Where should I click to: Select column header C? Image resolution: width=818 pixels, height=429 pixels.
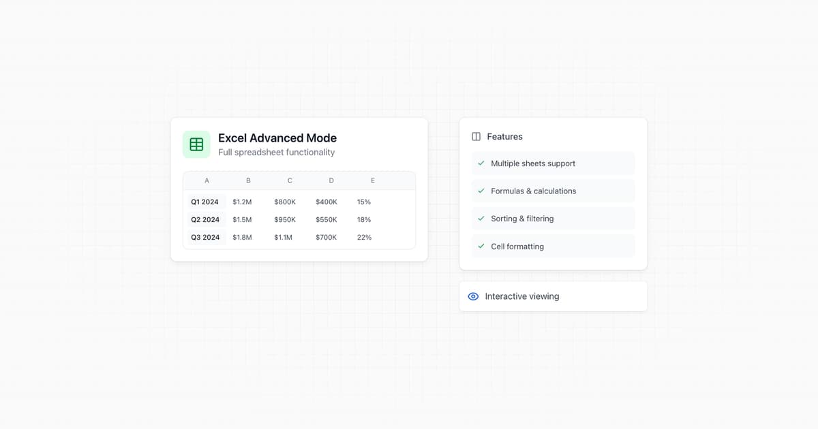[289, 180]
